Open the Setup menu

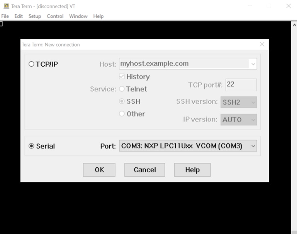click(x=35, y=16)
